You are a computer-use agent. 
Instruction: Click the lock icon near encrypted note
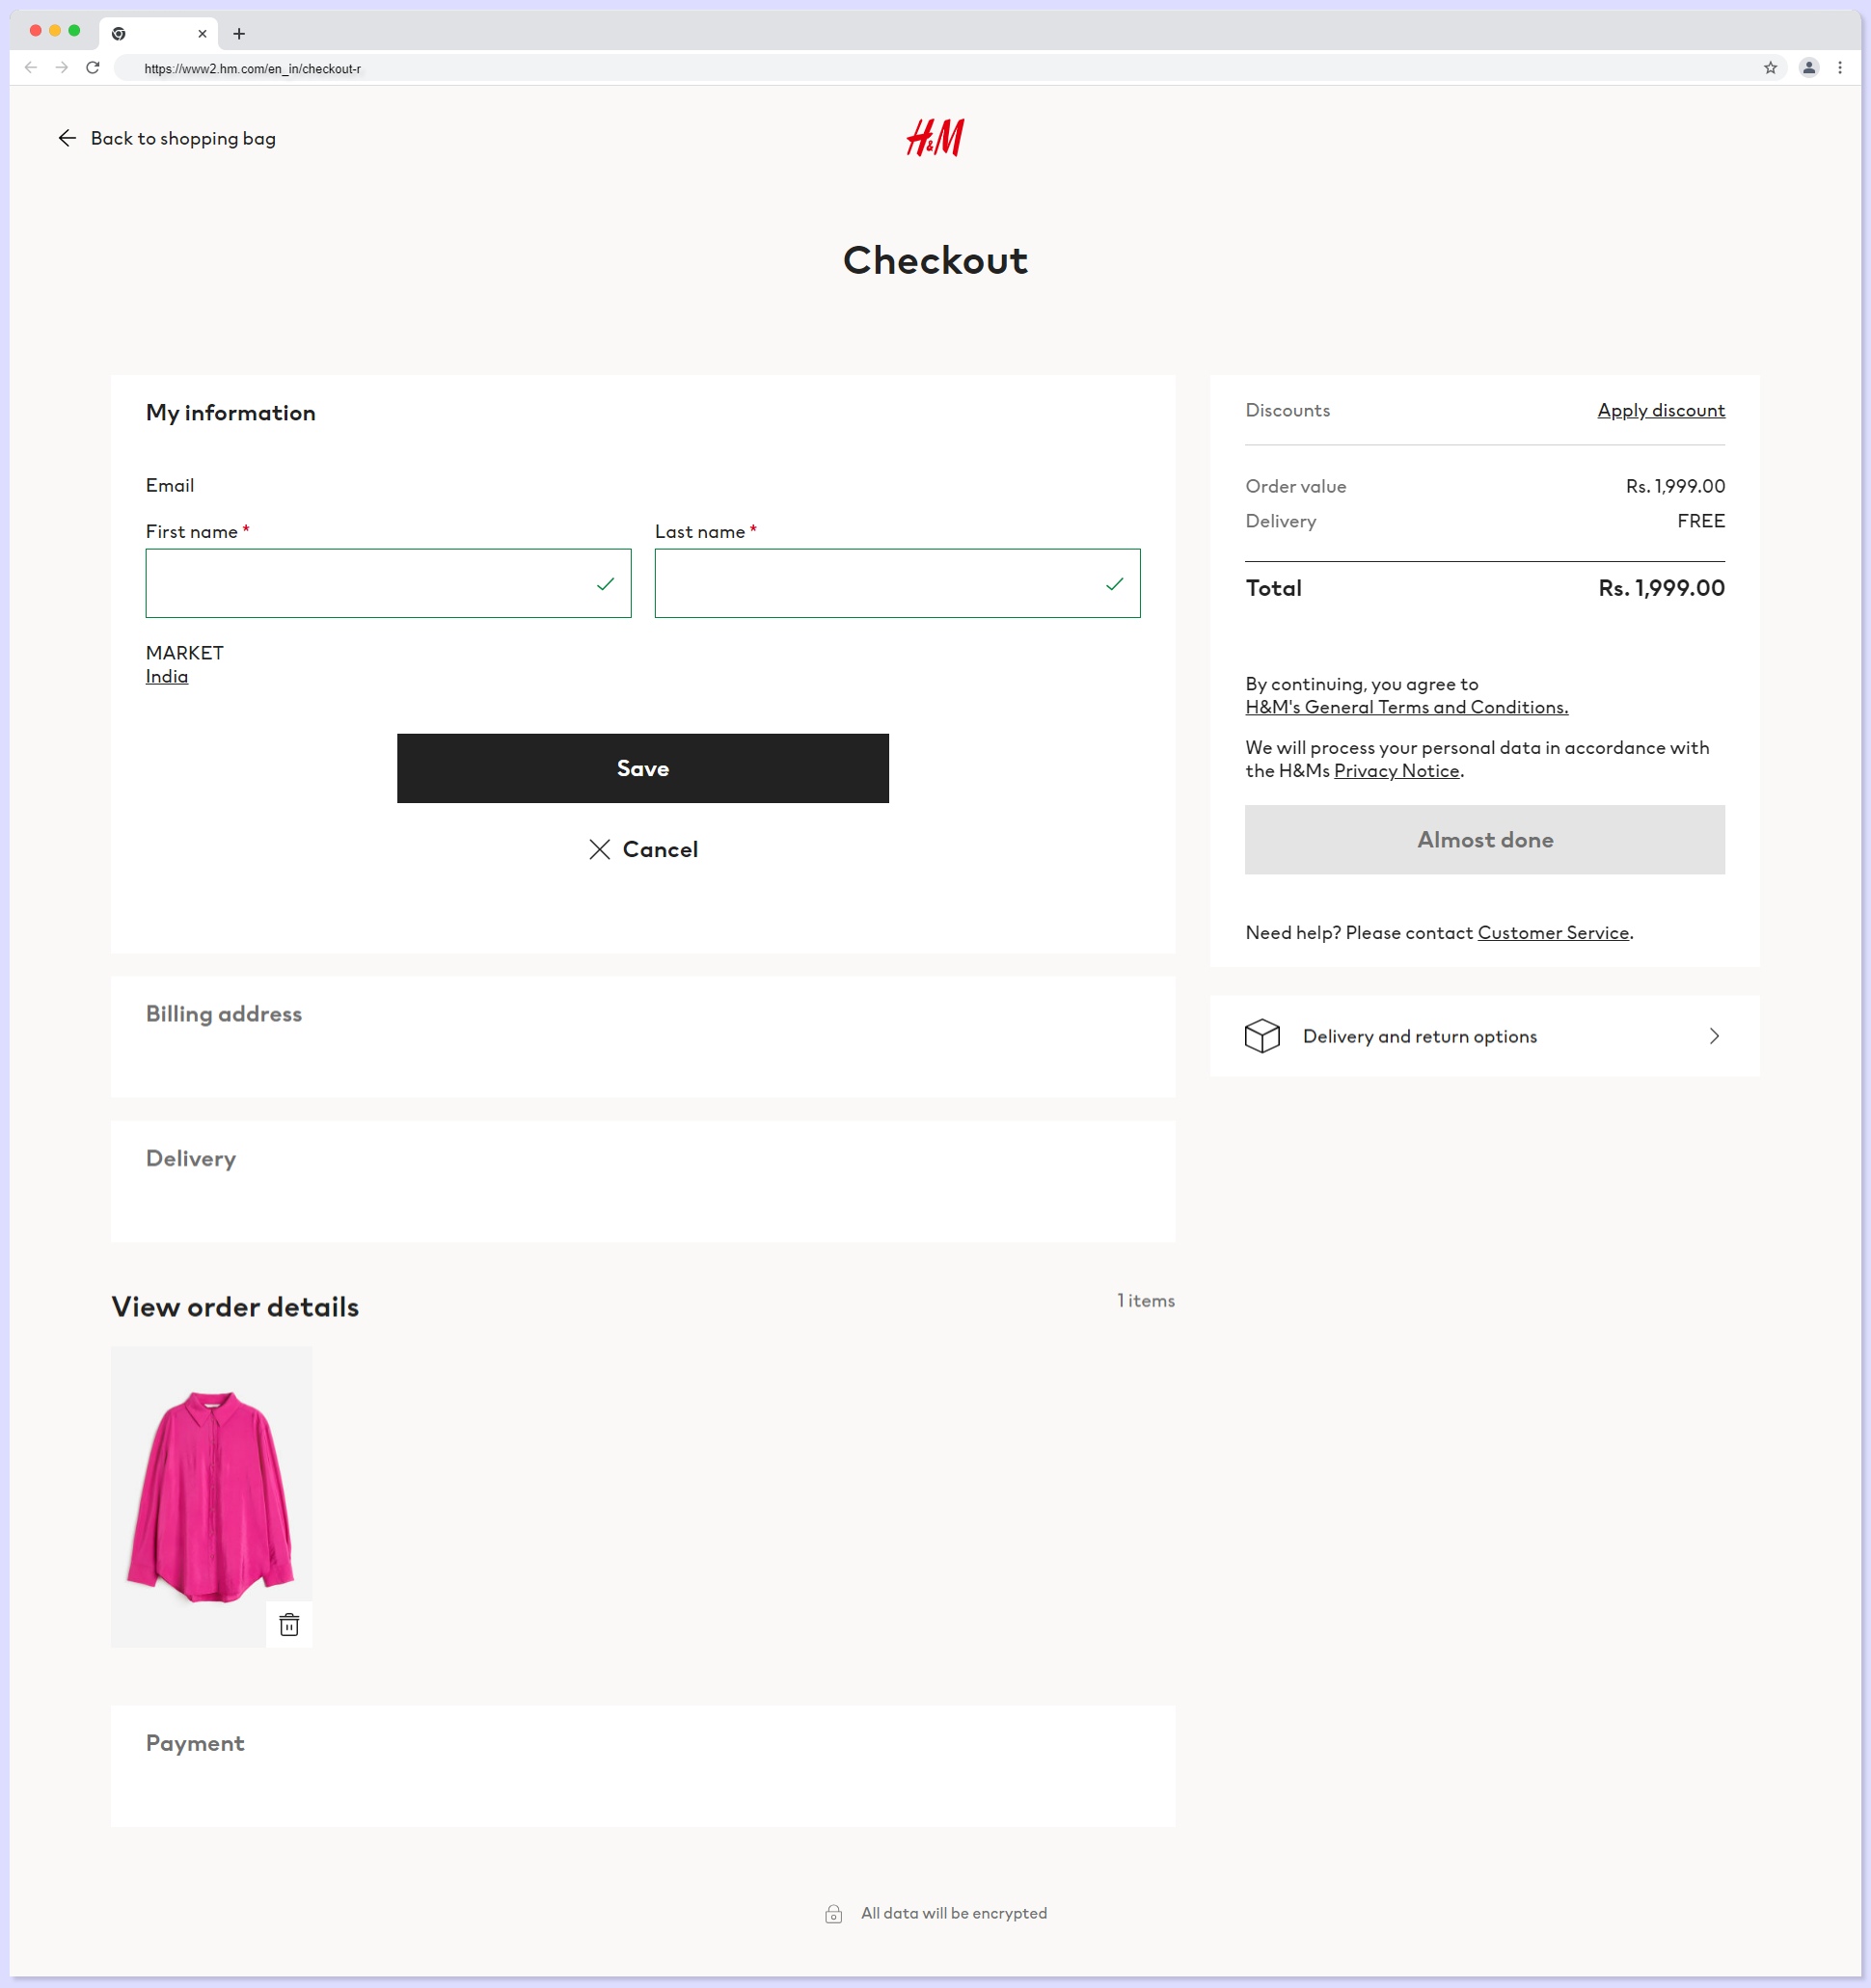833,1913
